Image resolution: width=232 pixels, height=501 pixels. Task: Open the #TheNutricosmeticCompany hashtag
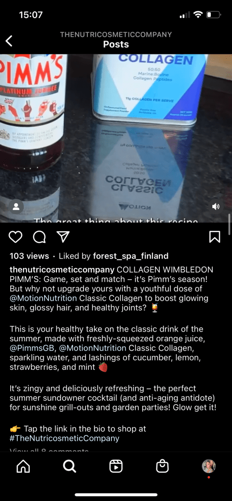click(64, 438)
